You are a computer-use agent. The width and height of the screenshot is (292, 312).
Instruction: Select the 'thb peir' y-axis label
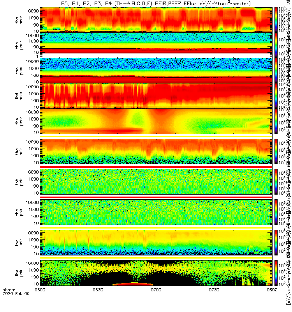click(x=19, y=182)
